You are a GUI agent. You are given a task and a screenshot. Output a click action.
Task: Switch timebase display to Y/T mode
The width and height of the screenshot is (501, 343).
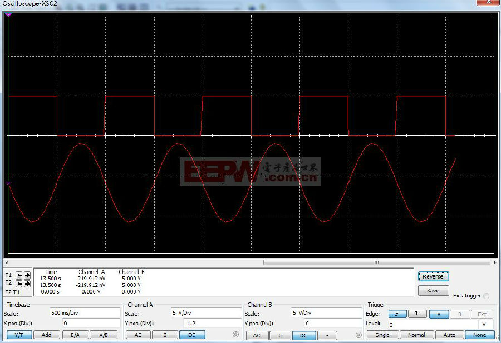click(x=19, y=335)
